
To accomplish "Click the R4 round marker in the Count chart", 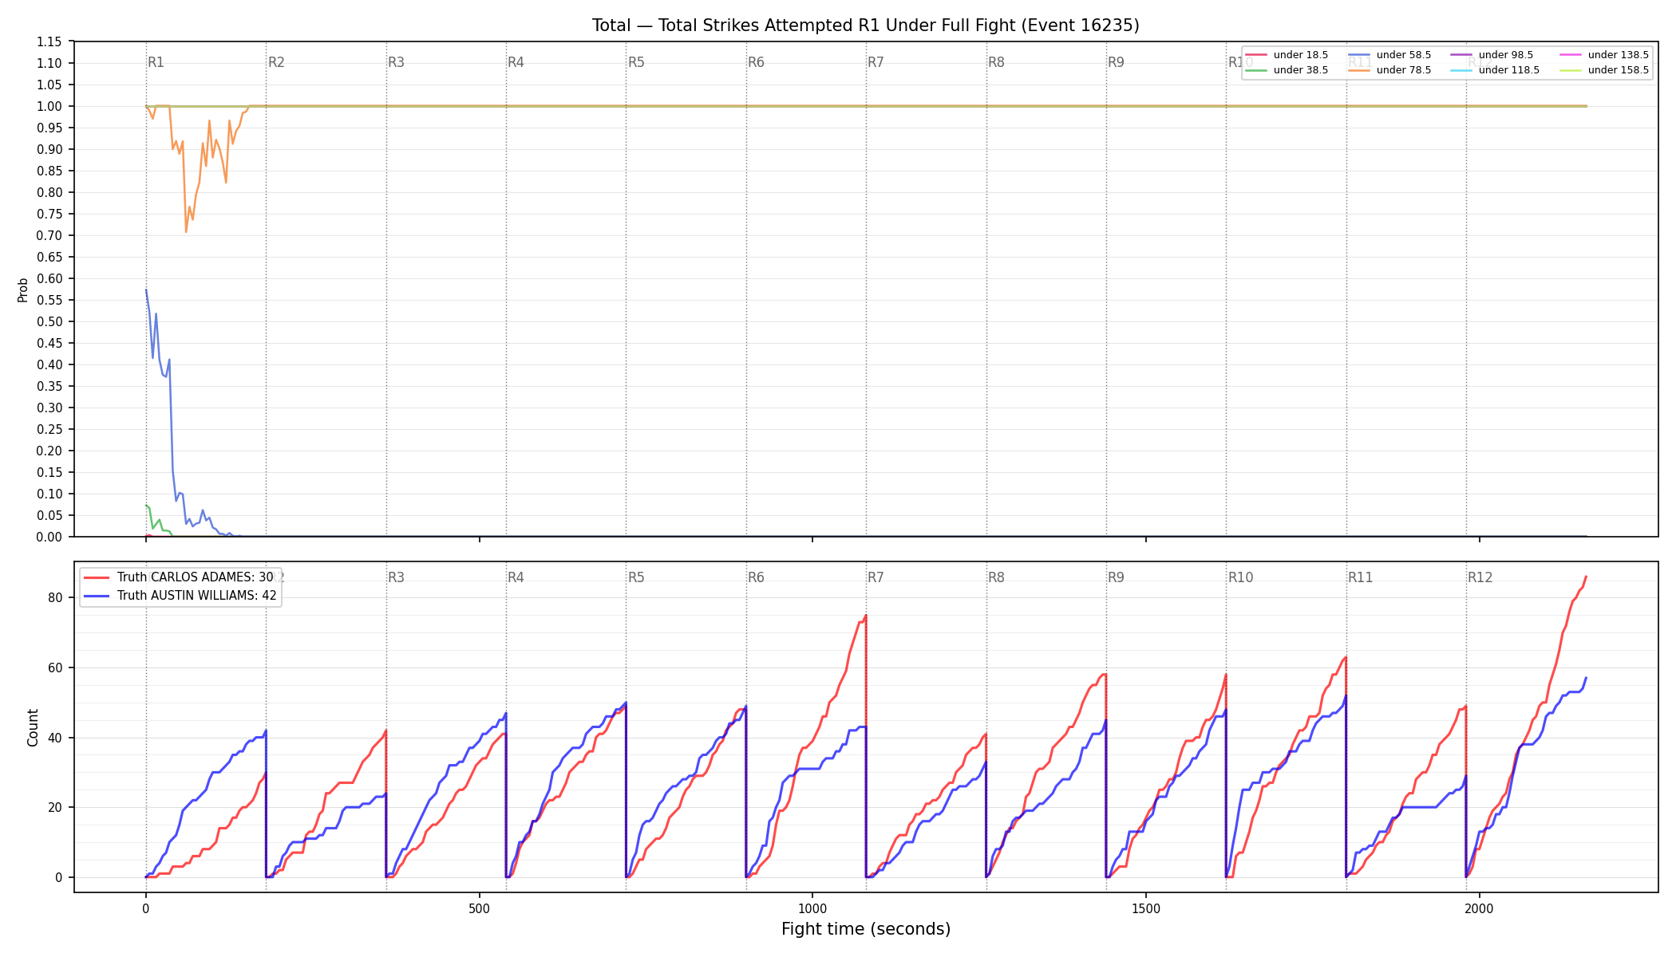I will click(516, 577).
